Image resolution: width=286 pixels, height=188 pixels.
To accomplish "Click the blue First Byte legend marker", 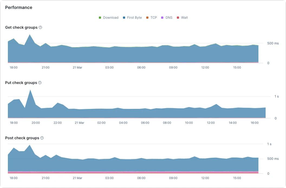I will point(124,17).
